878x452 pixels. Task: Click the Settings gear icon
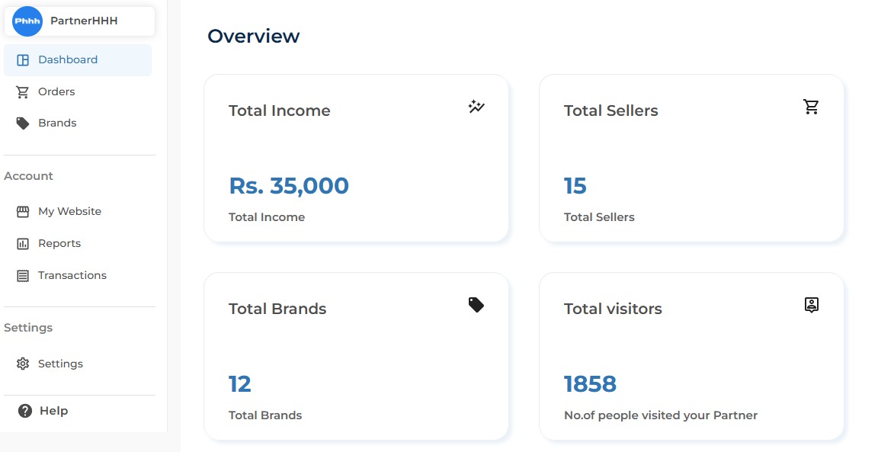coord(23,364)
